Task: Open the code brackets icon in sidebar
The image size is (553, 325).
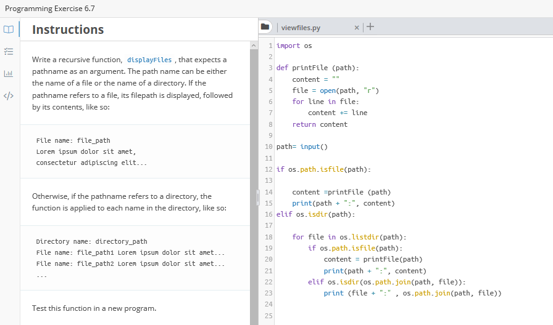Action: coord(9,95)
